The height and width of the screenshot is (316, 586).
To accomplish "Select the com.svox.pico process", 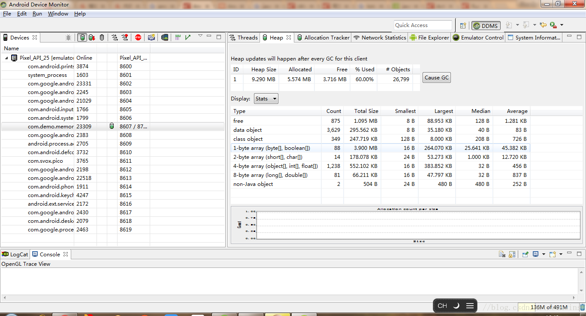I will click(x=112, y=161).
